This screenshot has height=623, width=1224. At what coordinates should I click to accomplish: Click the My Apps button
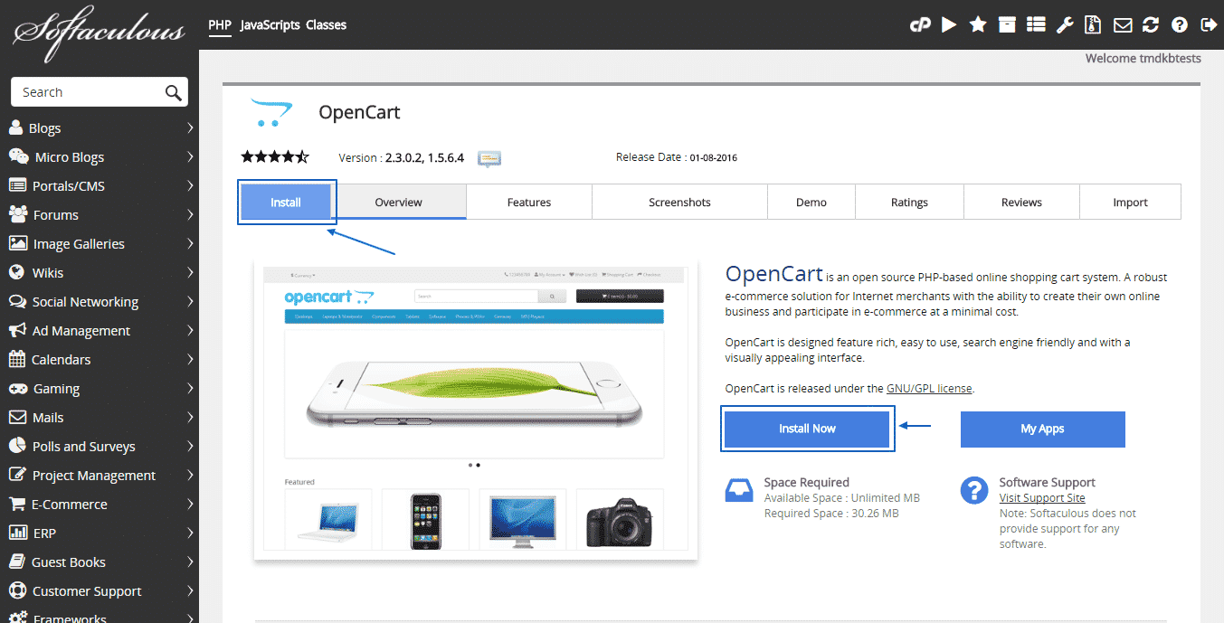[x=1042, y=429]
